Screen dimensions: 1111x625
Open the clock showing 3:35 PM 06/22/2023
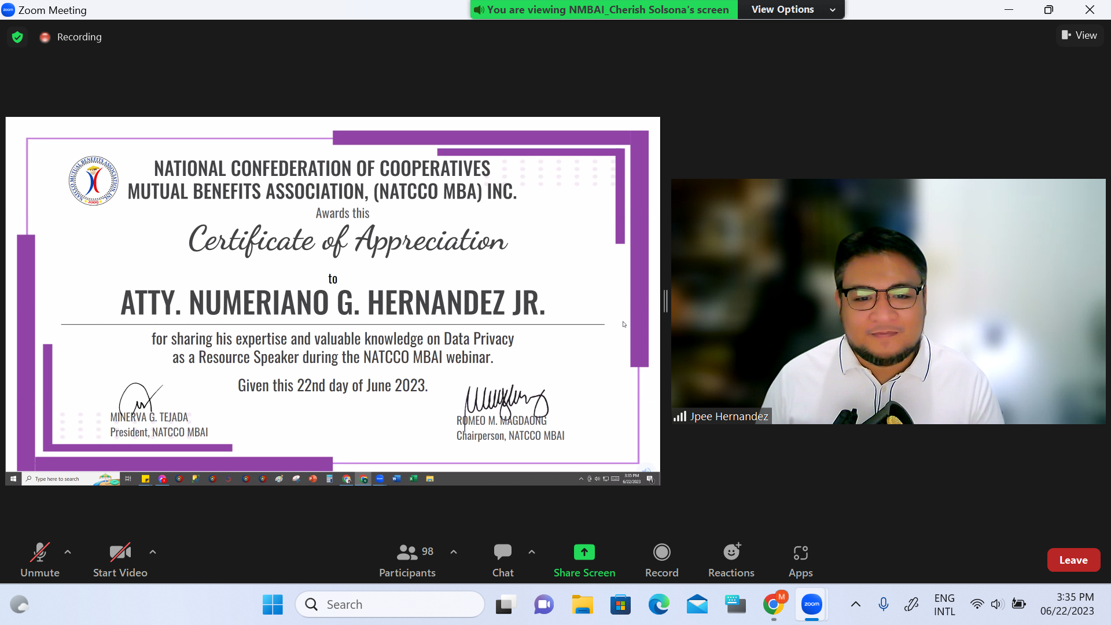tap(1068, 605)
